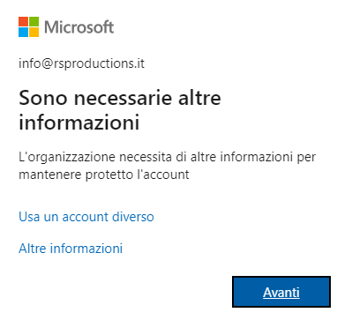Click the red square in Microsoft logo
Screen dimensions: 352x320
click(x=23, y=21)
